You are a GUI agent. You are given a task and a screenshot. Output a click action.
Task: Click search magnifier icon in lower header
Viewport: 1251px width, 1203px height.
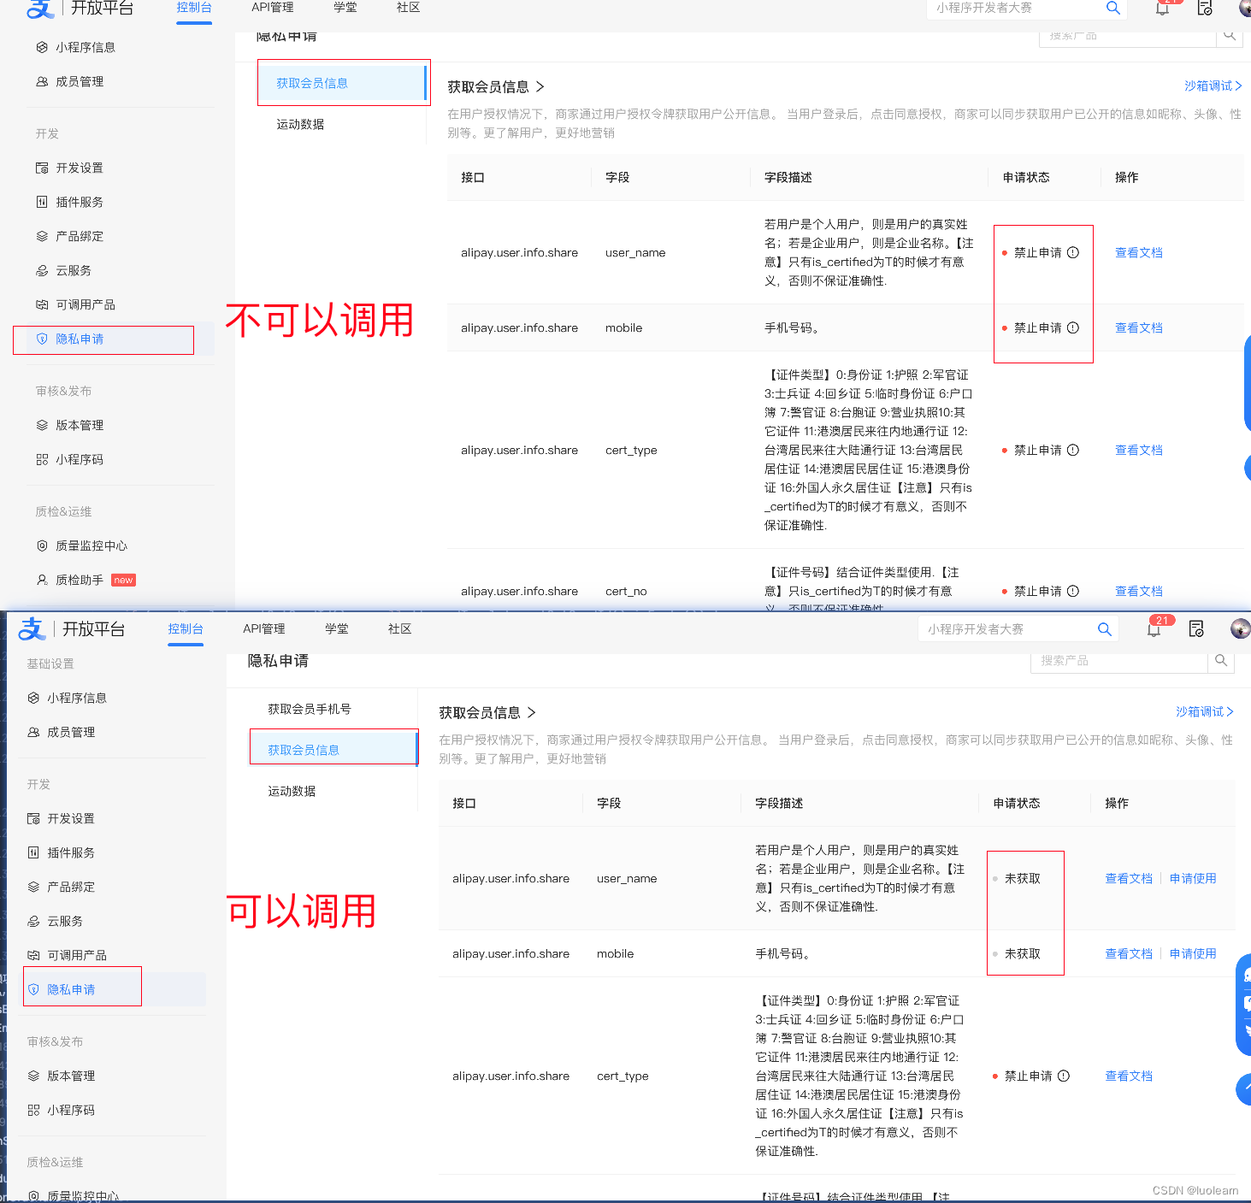tap(1105, 629)
